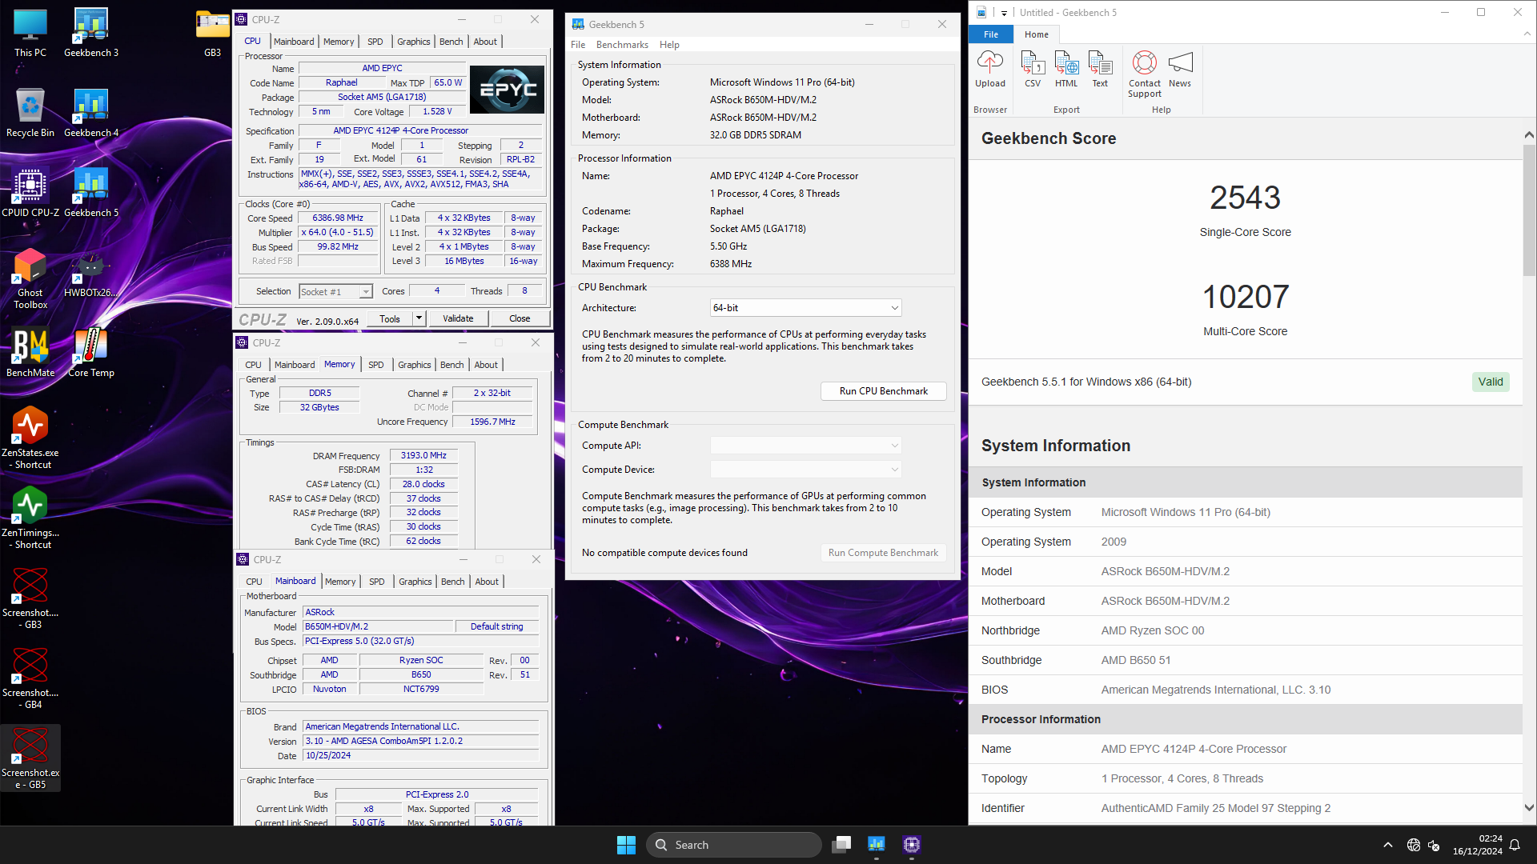Select the GB3 folder icon
The height and width of the screenshot is (864, 1537).
[212, 34]
